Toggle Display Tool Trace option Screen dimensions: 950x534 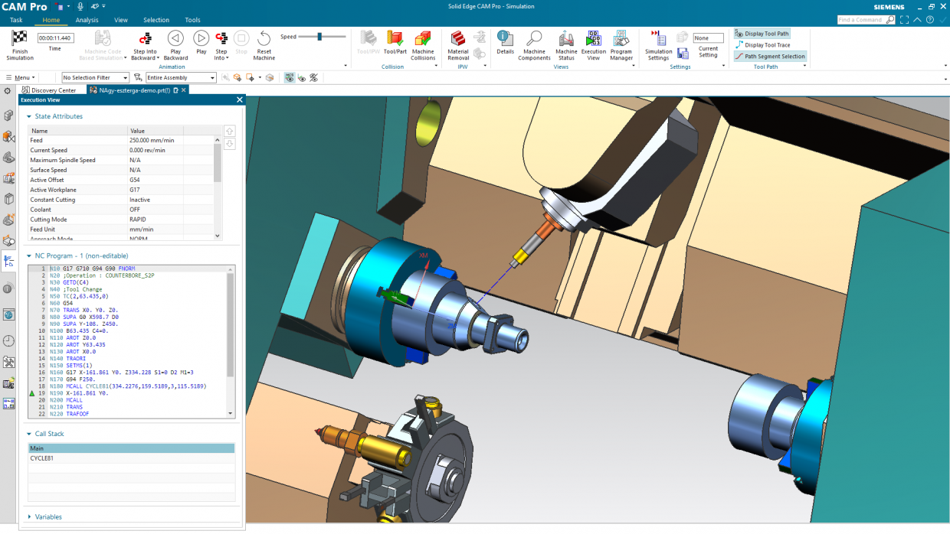(x=767, y=45)
